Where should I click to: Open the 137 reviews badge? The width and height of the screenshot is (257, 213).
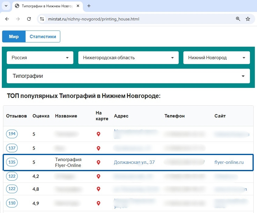click(x=12, y=148)
